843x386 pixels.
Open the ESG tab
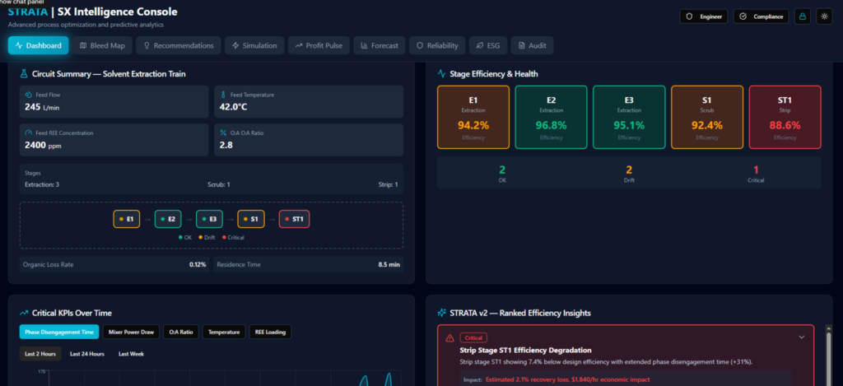click(x=487, y=46)
